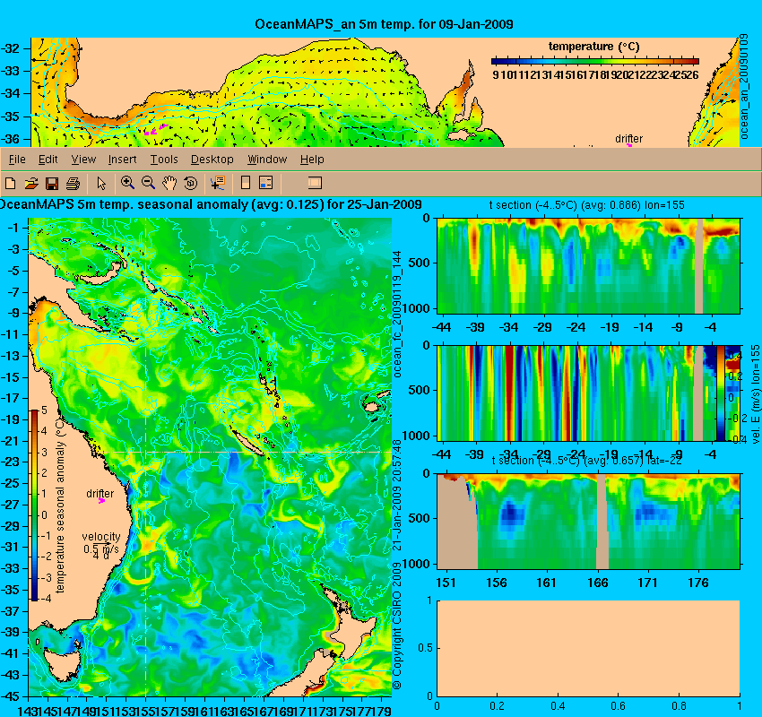This screenshot has width=762, height=717.
Task: Click the vel. E velocity colorbar
Action: 720,393
